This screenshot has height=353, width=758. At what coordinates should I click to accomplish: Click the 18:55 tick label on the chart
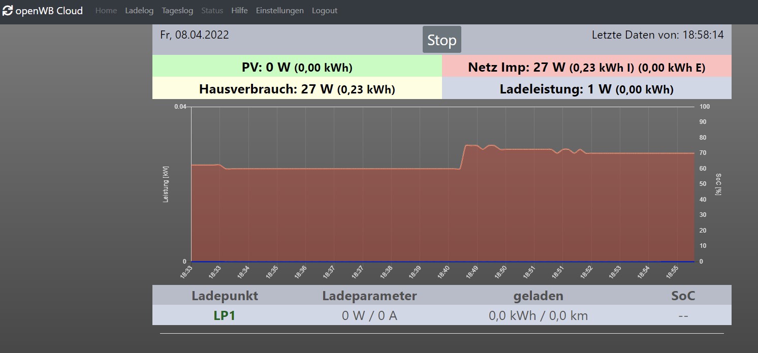673,273
